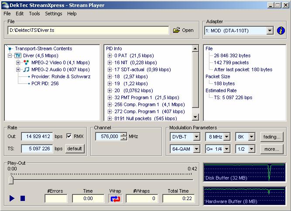Screen dimensions: 291x211
Task: Click the blue adapter info icon
Action: tap(281, 31)
